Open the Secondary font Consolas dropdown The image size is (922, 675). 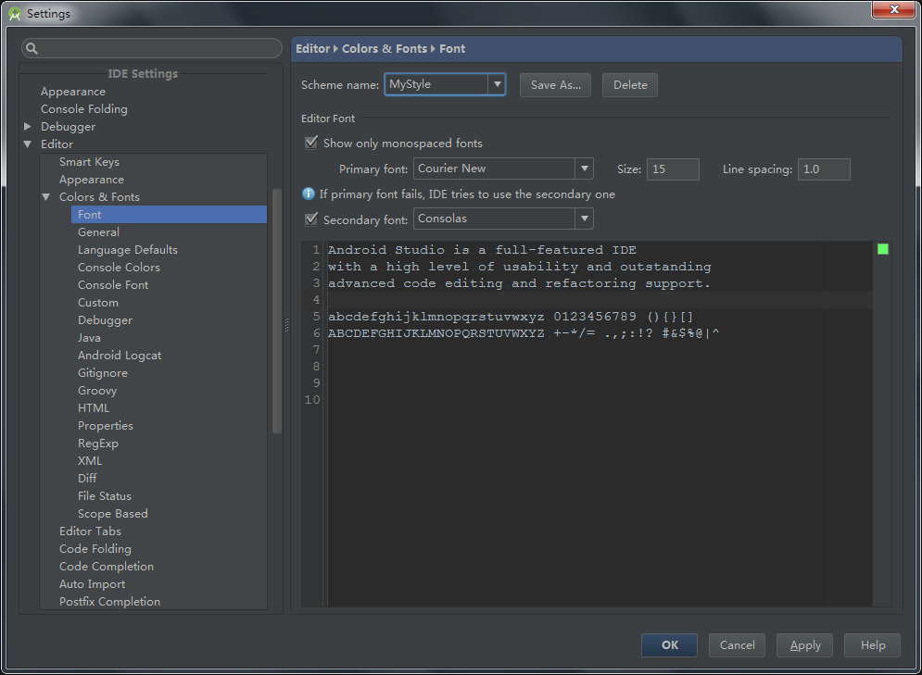(584, 219)
